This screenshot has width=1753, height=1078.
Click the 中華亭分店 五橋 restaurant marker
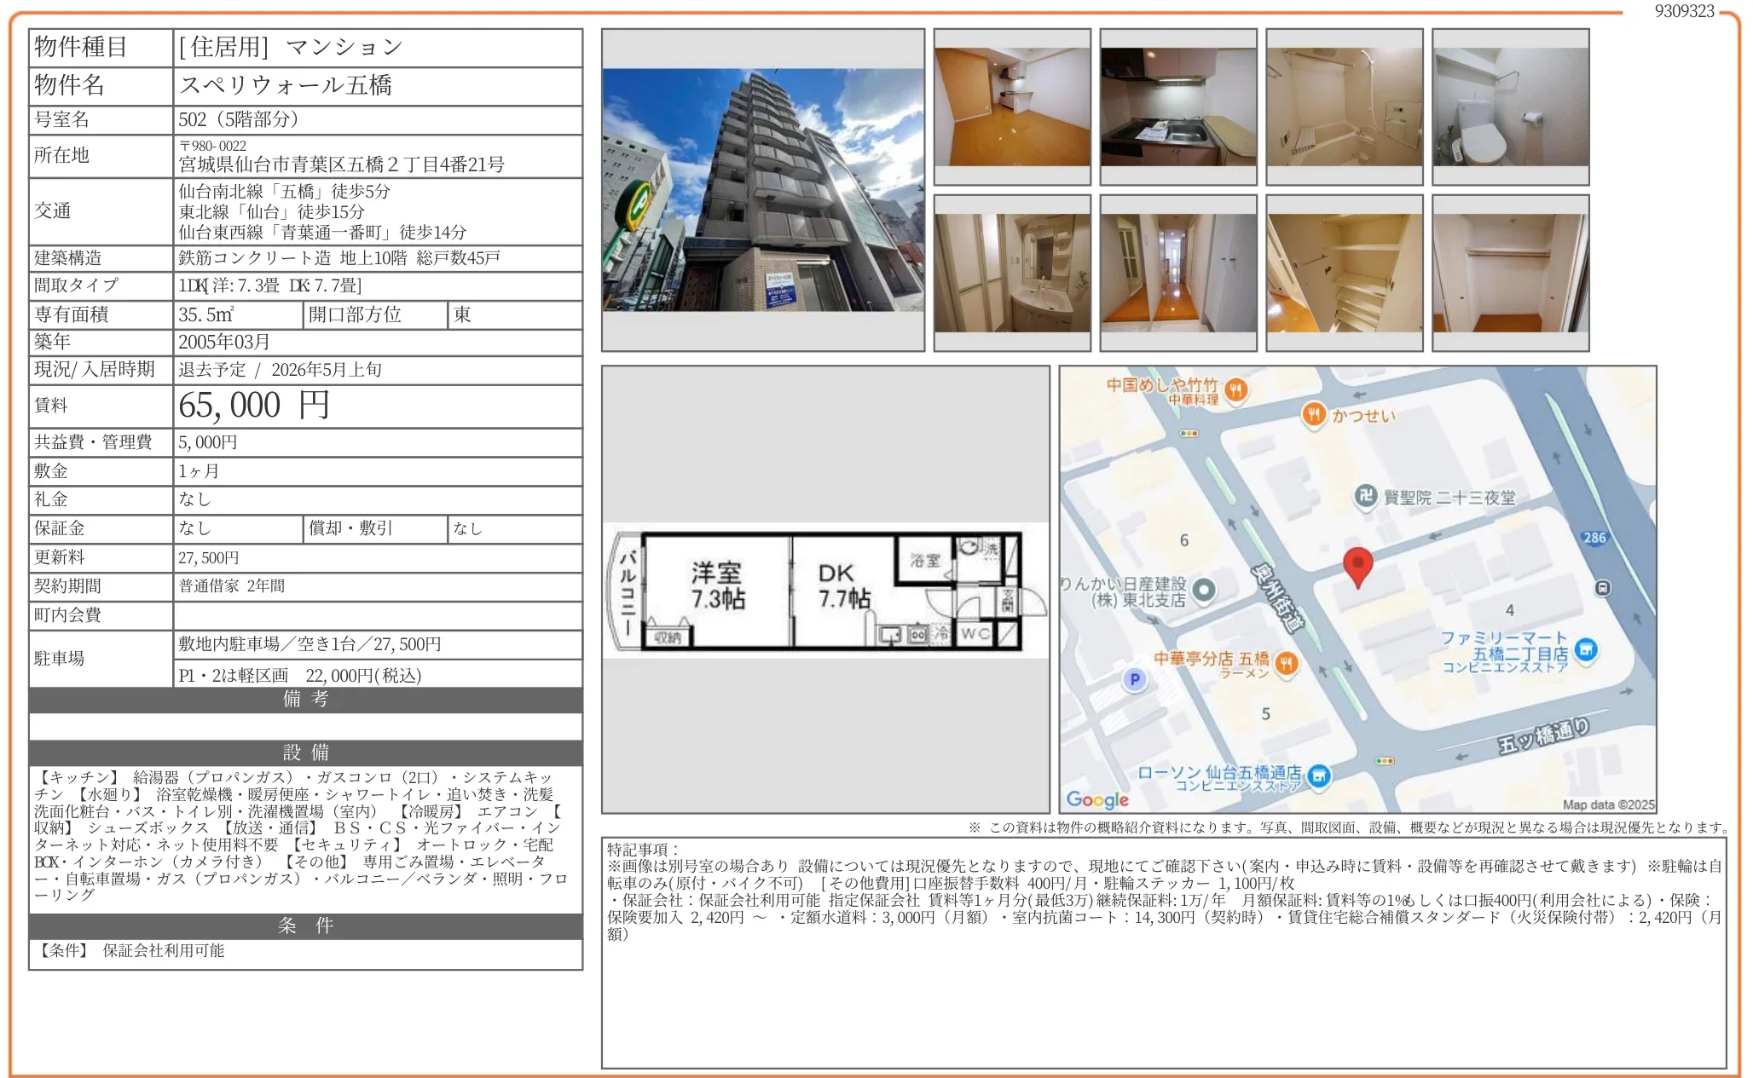1287,663
